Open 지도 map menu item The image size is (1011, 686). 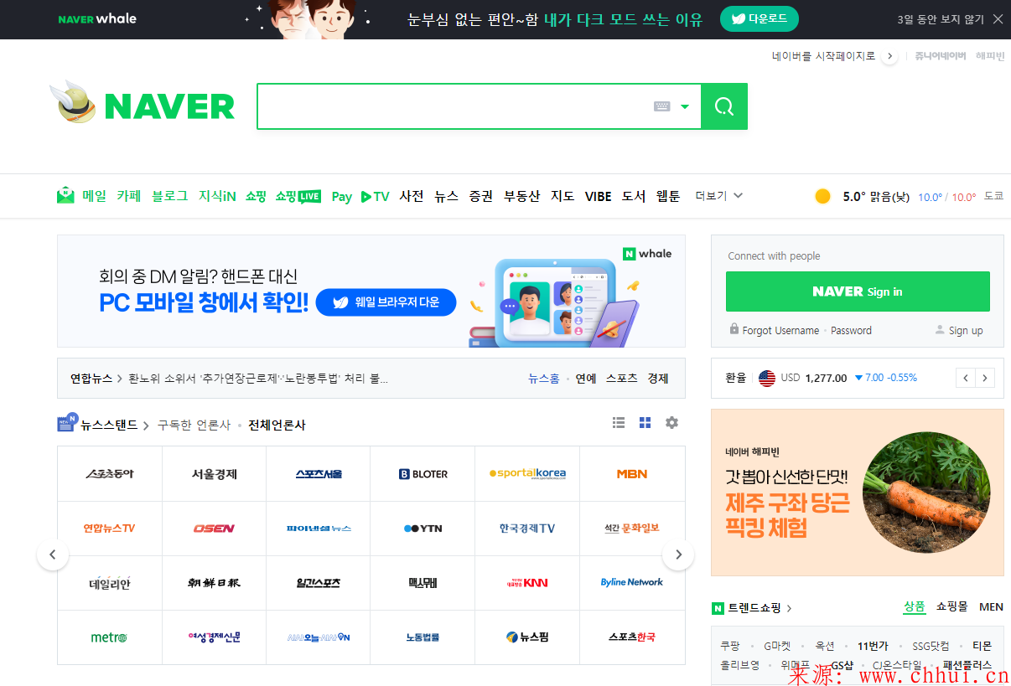tap(563, 196)
